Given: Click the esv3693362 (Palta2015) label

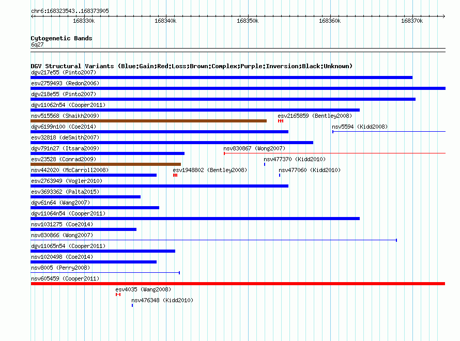Looking at the screenshot, I should 65,192.
